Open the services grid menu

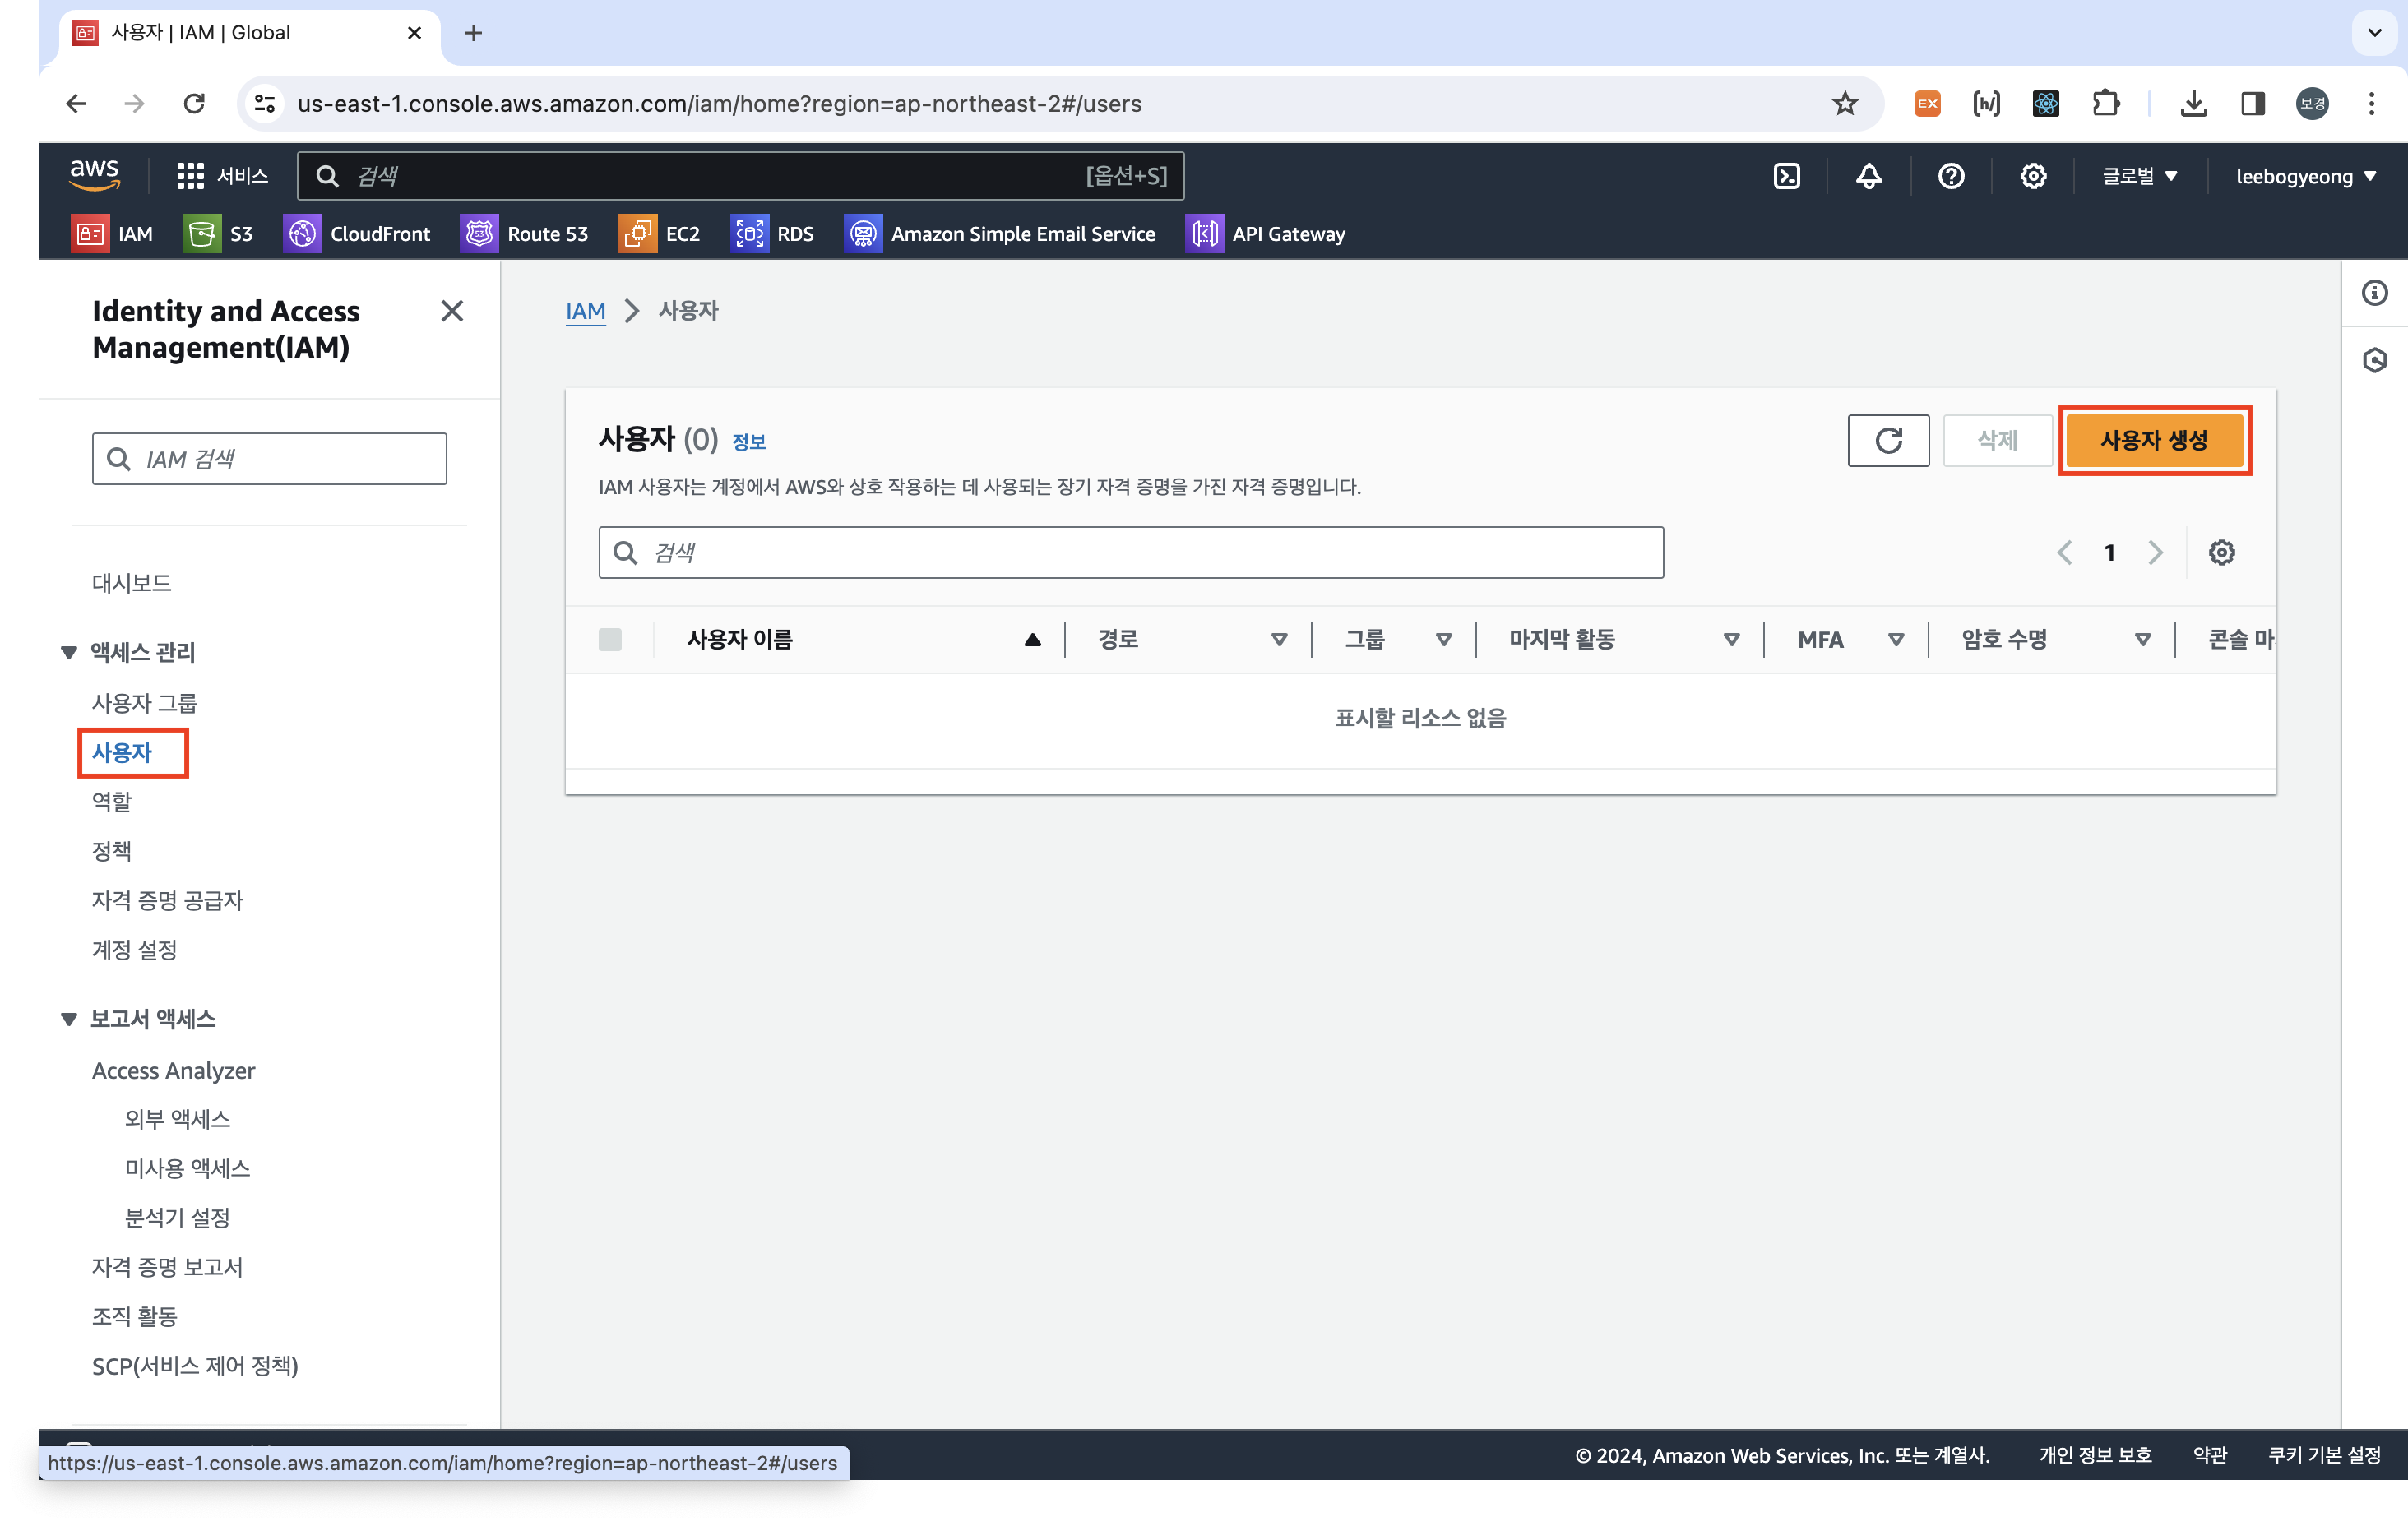(x=190, y=176)
